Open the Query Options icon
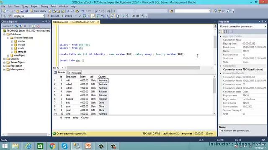 click(x=89, y=16)
